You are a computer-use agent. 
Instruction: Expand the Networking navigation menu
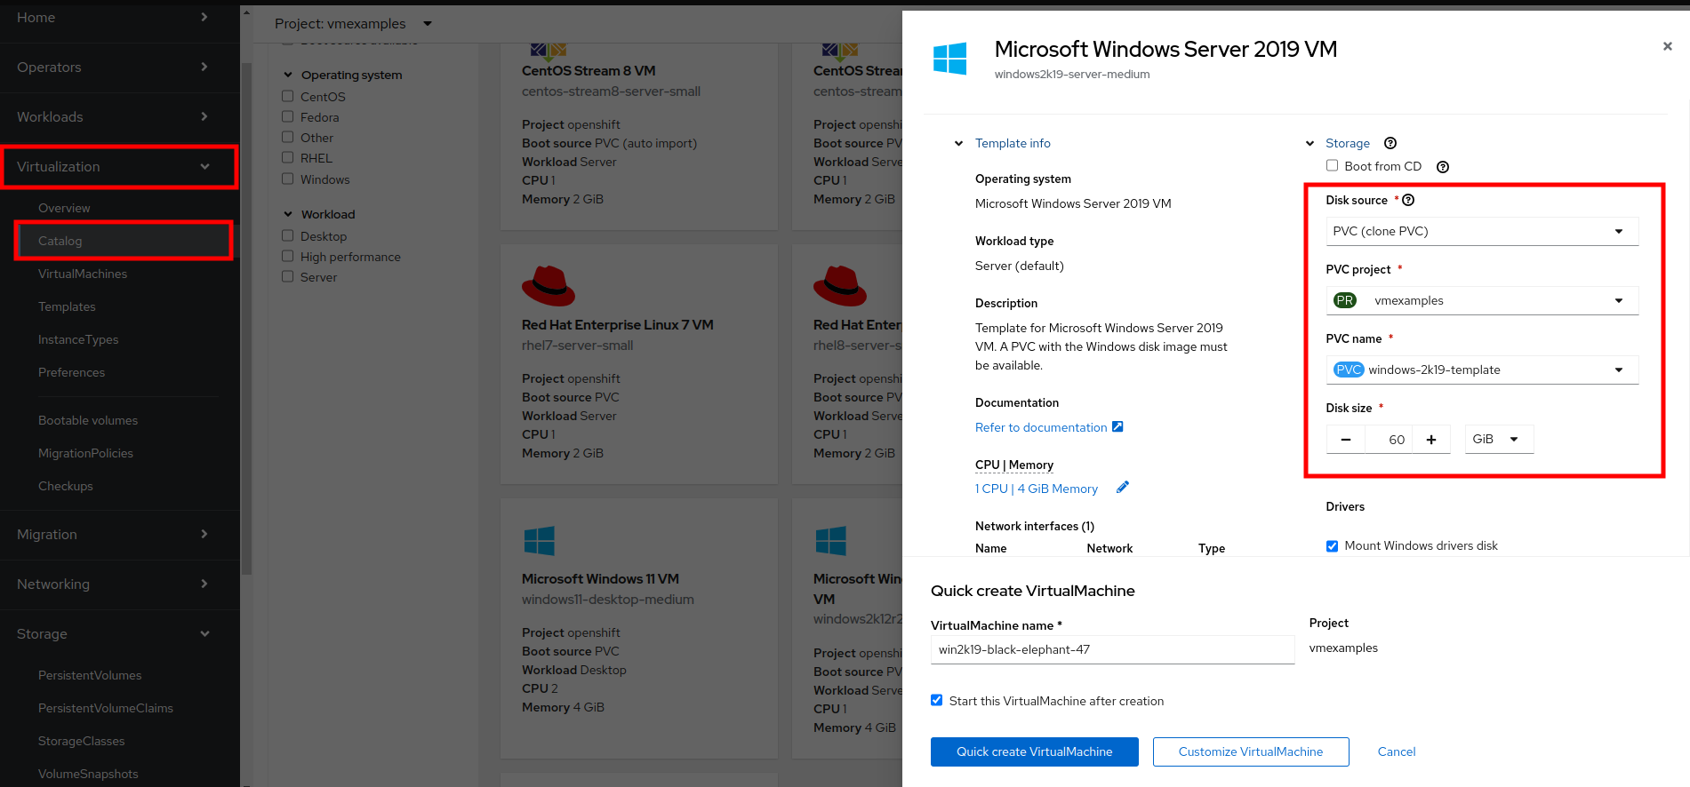119,584
